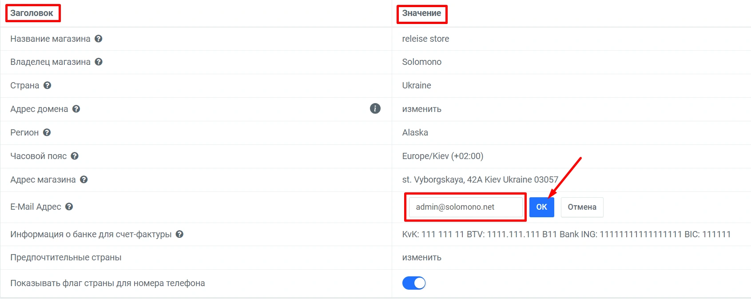The height and width of the screenshot is (299, 751).
Task: Click изменить link in Адрес домена row
Action: coord(421,109)
